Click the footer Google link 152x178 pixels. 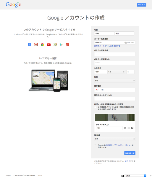tap(8, 176)
